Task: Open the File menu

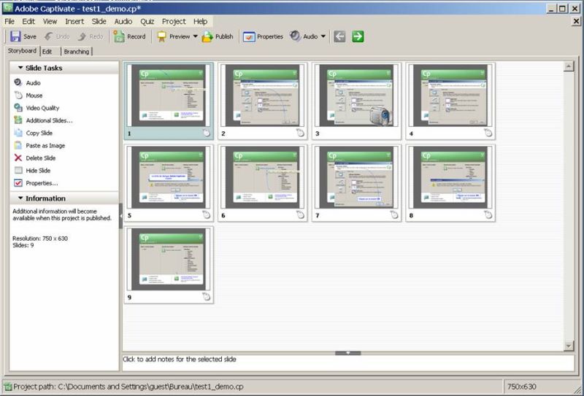Action: pyautogui.click(x=9, y=22)
